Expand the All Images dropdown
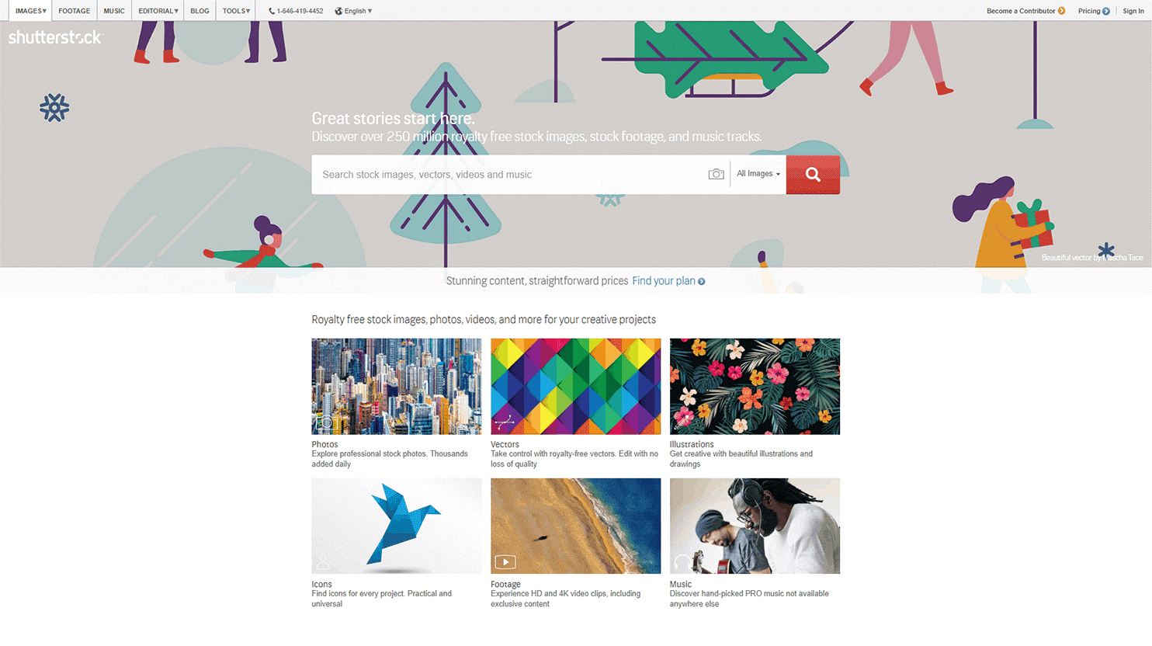The image size is (1152, 646). [758, 174]
